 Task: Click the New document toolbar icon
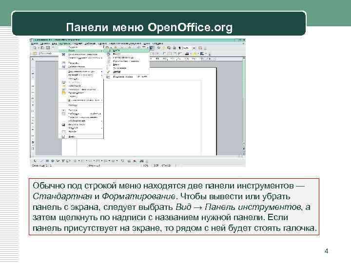[35, 48]
